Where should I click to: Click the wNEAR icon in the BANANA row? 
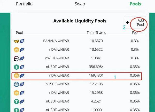[x=22, y=41]
